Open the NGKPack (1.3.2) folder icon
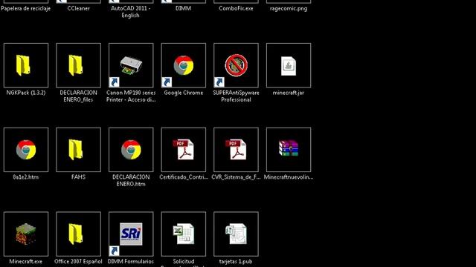The width and height of the screenshot is (476, 267). pos(26,65)
